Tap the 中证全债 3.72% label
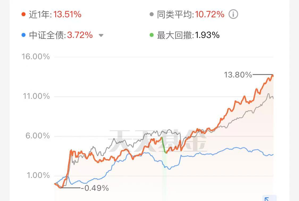The width and height of the screenshot is (299, 201). click(x=61, y=35)
